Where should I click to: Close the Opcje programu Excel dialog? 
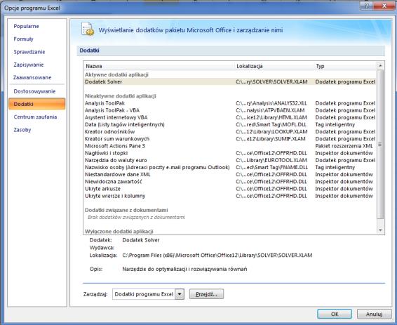tap(384, 6)
